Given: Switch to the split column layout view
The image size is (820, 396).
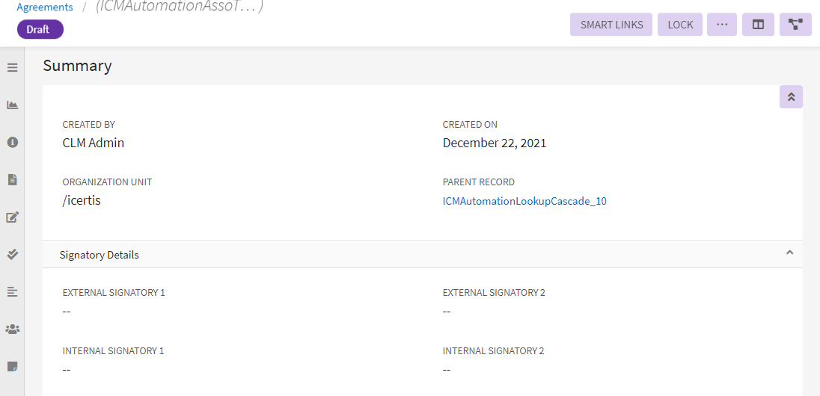Looking at the screenshot, I should click(758, 25).
